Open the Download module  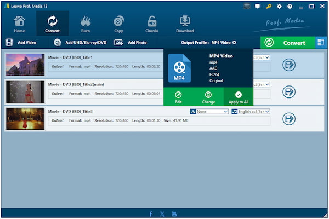coord(185,24)
